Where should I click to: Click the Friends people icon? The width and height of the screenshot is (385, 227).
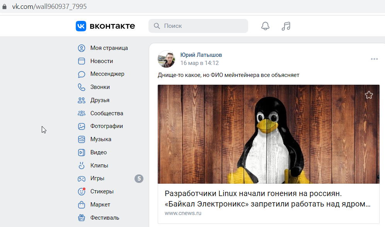(x=82, y=100)
